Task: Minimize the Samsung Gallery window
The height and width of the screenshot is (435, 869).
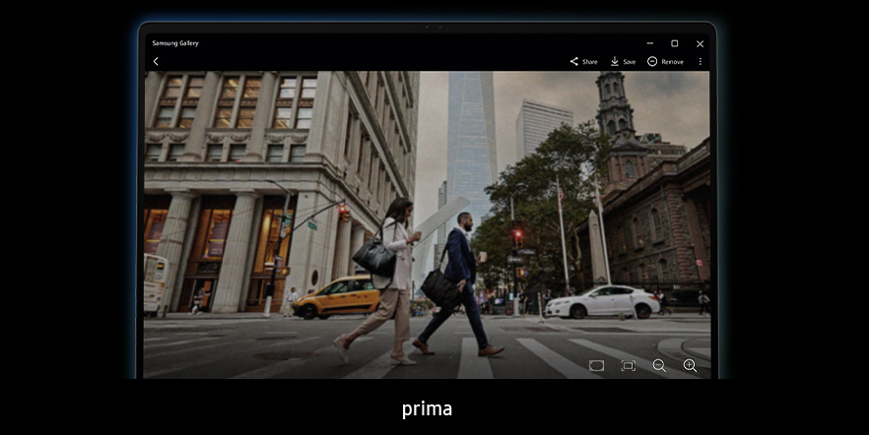Action: tap(650, 43)
